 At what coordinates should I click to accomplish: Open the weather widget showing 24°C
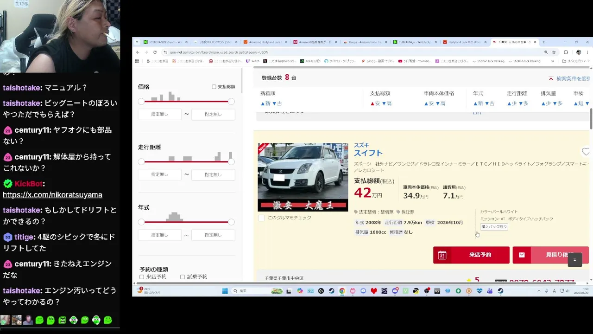(x=148, y=291)
